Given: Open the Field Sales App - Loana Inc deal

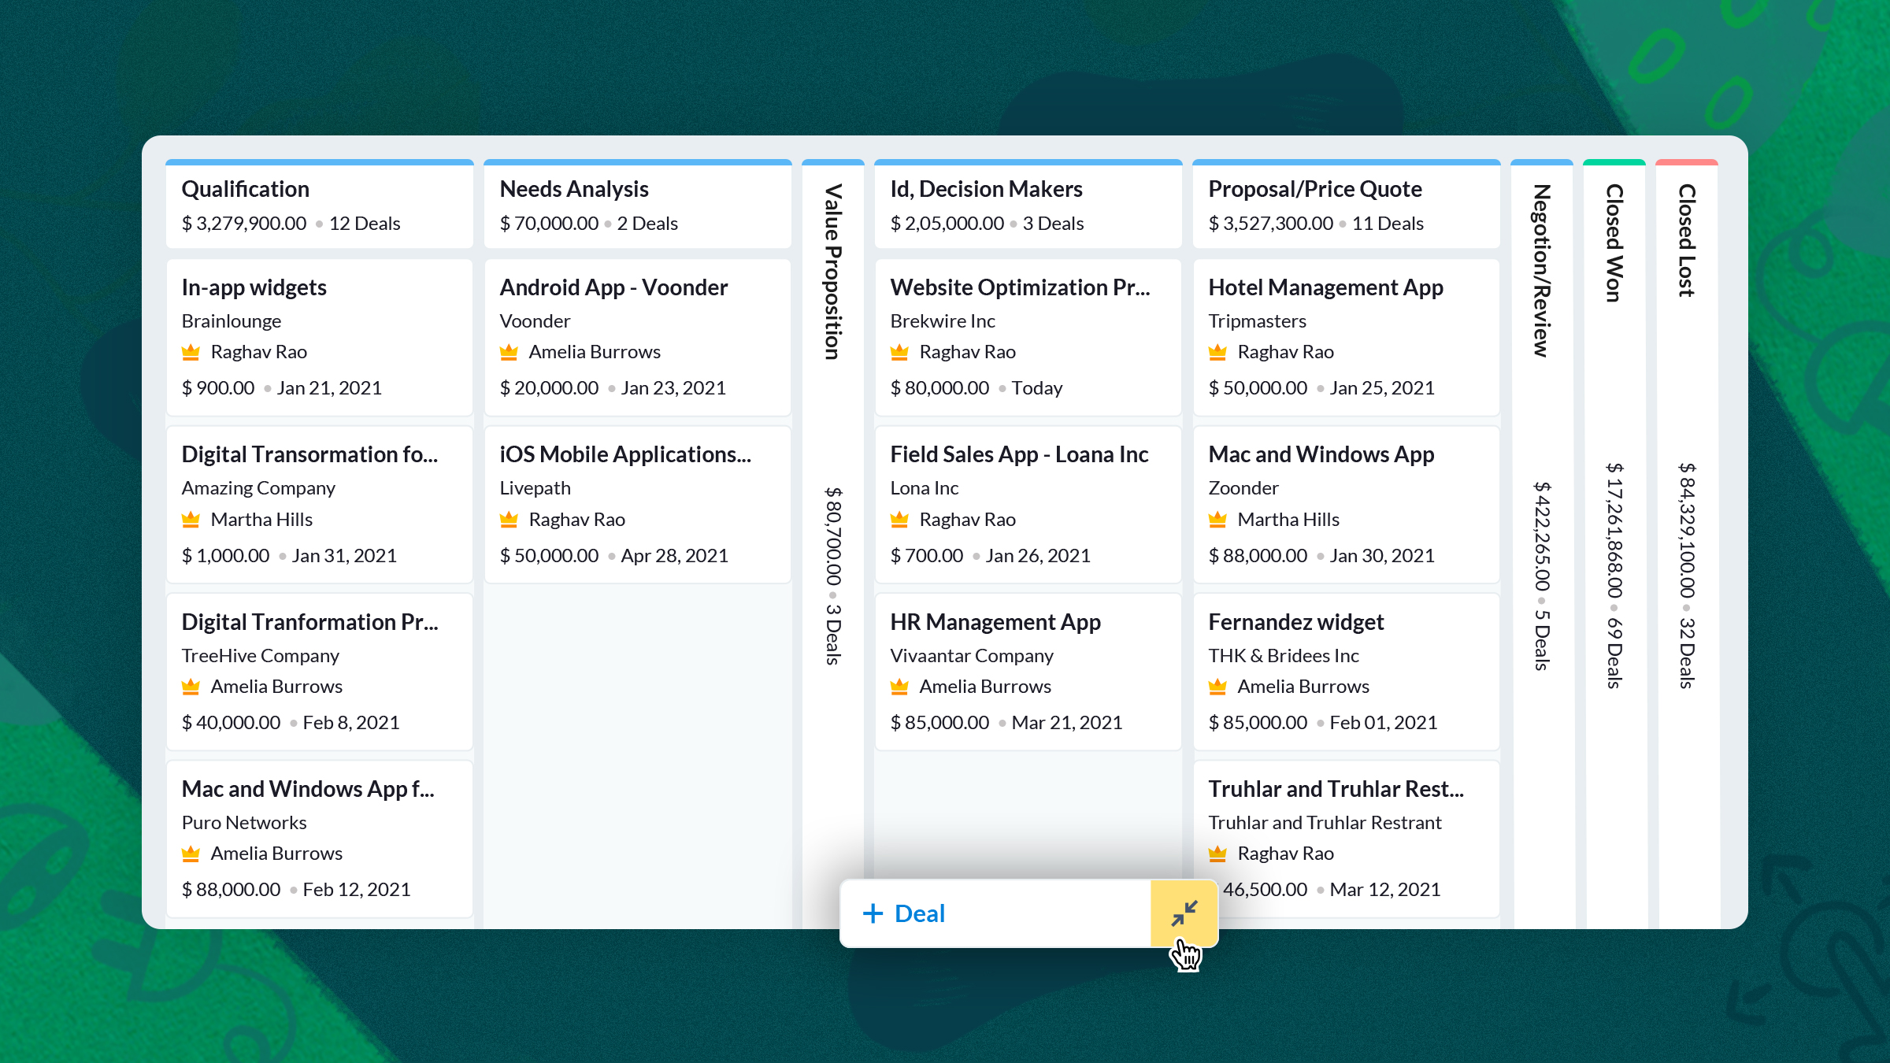Looking at the screenshot, I should click(1018, 454).
